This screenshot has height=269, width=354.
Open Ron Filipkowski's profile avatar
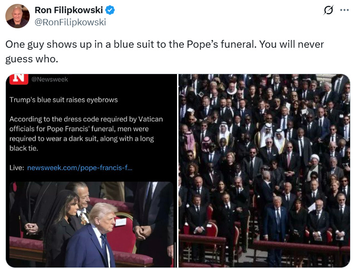pyautogui.click(x=18, y=16)
